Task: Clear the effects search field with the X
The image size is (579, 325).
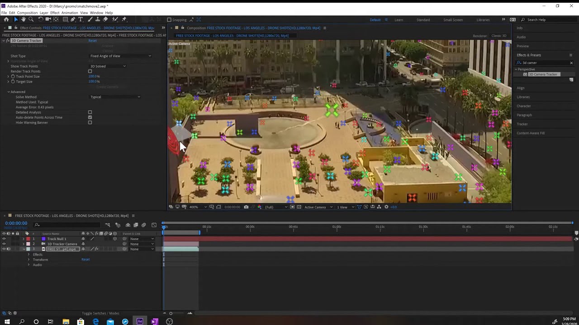Action: tap(571, 63)
